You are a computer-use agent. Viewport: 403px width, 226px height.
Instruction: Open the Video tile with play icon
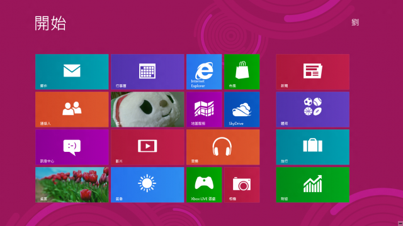point(147,147)
